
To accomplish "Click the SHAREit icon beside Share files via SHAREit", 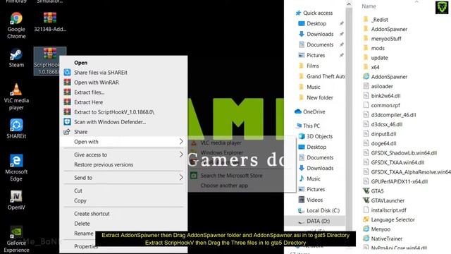I will tap(68, 72).
